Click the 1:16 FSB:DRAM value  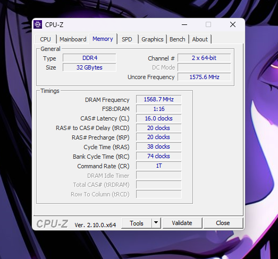point(159,109)
